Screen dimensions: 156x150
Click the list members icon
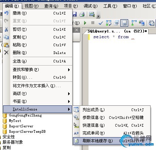[x=76, y=110]
